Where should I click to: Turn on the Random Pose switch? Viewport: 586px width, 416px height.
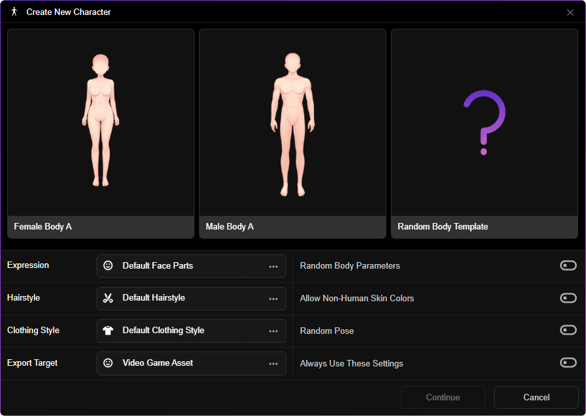568,330
